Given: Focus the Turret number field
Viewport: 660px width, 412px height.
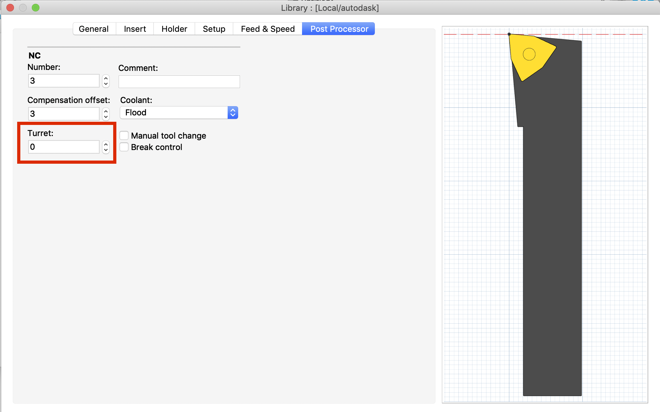Looking at the screenshot, I should (64, 147).
